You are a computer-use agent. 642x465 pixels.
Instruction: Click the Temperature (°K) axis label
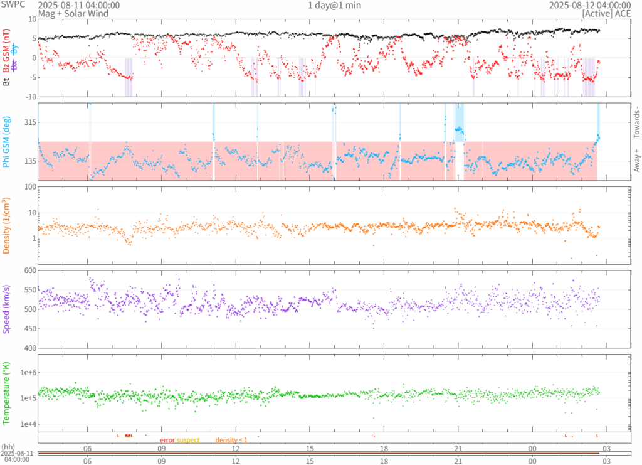tap(7, 392)
